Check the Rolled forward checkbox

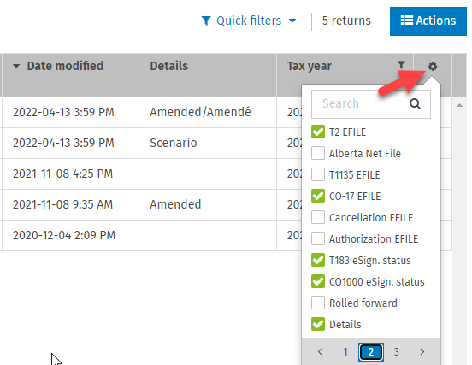[318, 303]
